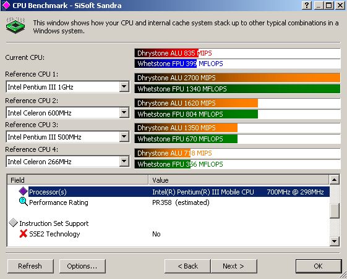The width and height of the screenshot is (347, 279).
Task: Click the title bar help question mark
Action: (307, 5)
